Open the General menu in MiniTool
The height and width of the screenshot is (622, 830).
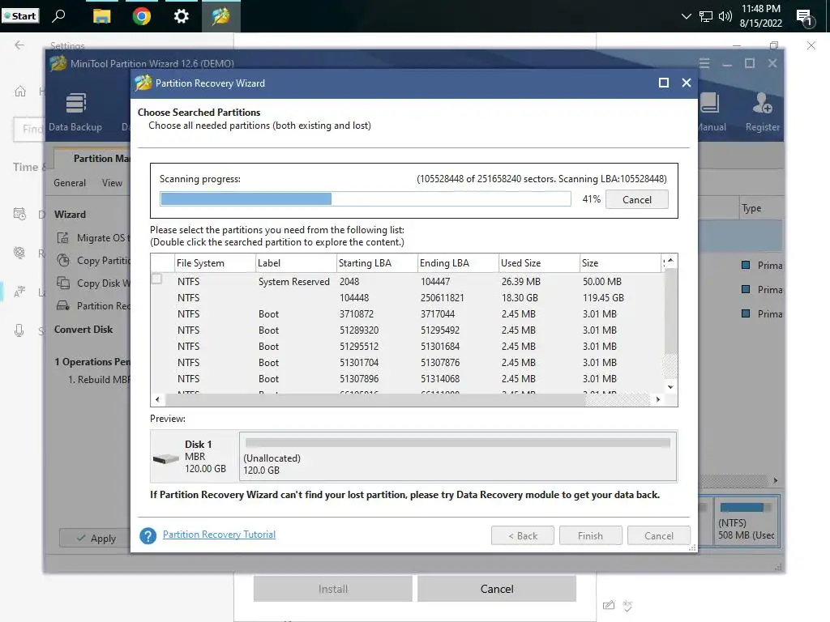coord(70,182)
